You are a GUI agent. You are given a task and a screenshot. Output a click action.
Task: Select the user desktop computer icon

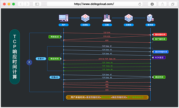64,18
